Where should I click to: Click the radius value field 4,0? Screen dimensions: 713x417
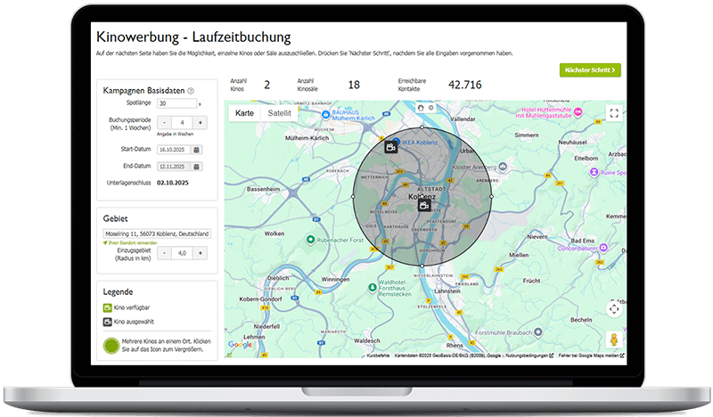(x=183, y=253)
